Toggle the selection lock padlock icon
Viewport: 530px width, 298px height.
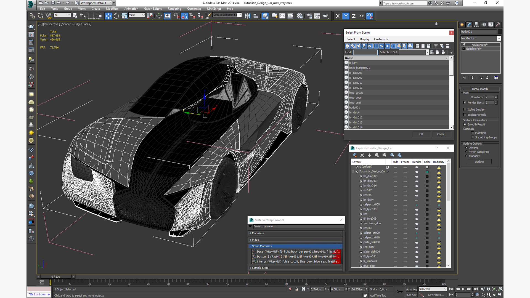(x=297, y=289)
